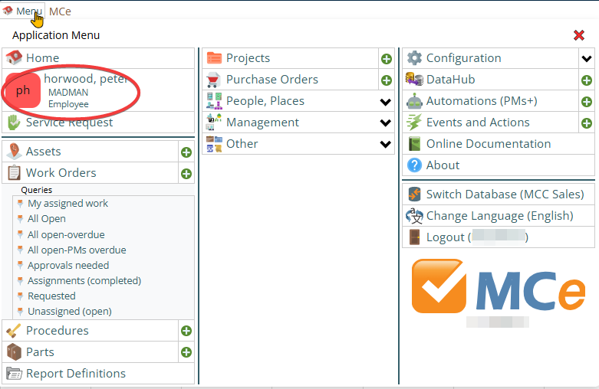The image size is (599, 389).
Task: Click the Configuration gear icon
Action: point(414,58)
